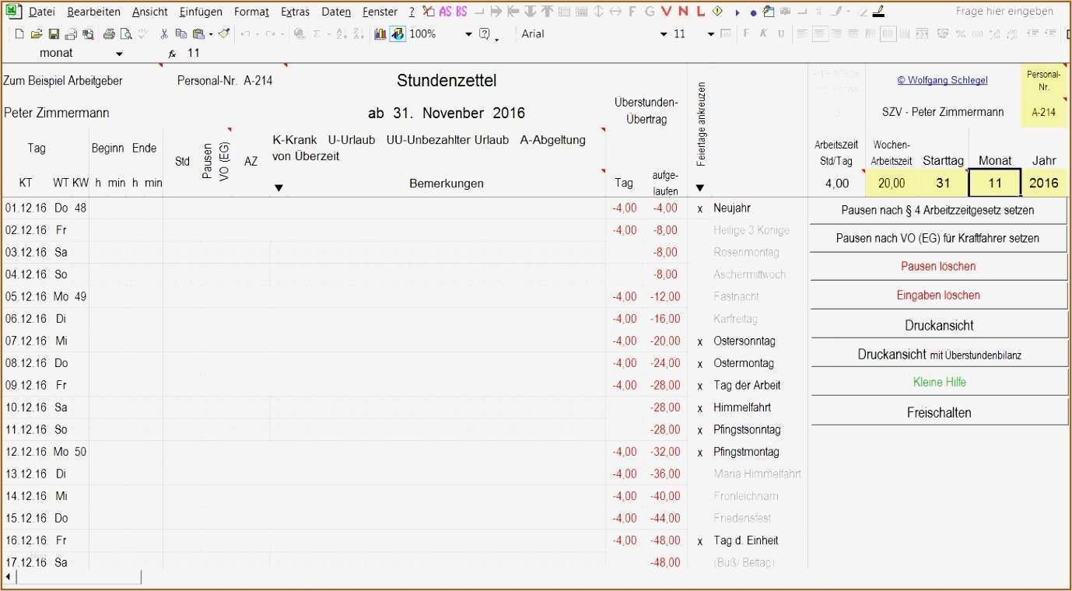Open the Daten menu

(336, 11)
